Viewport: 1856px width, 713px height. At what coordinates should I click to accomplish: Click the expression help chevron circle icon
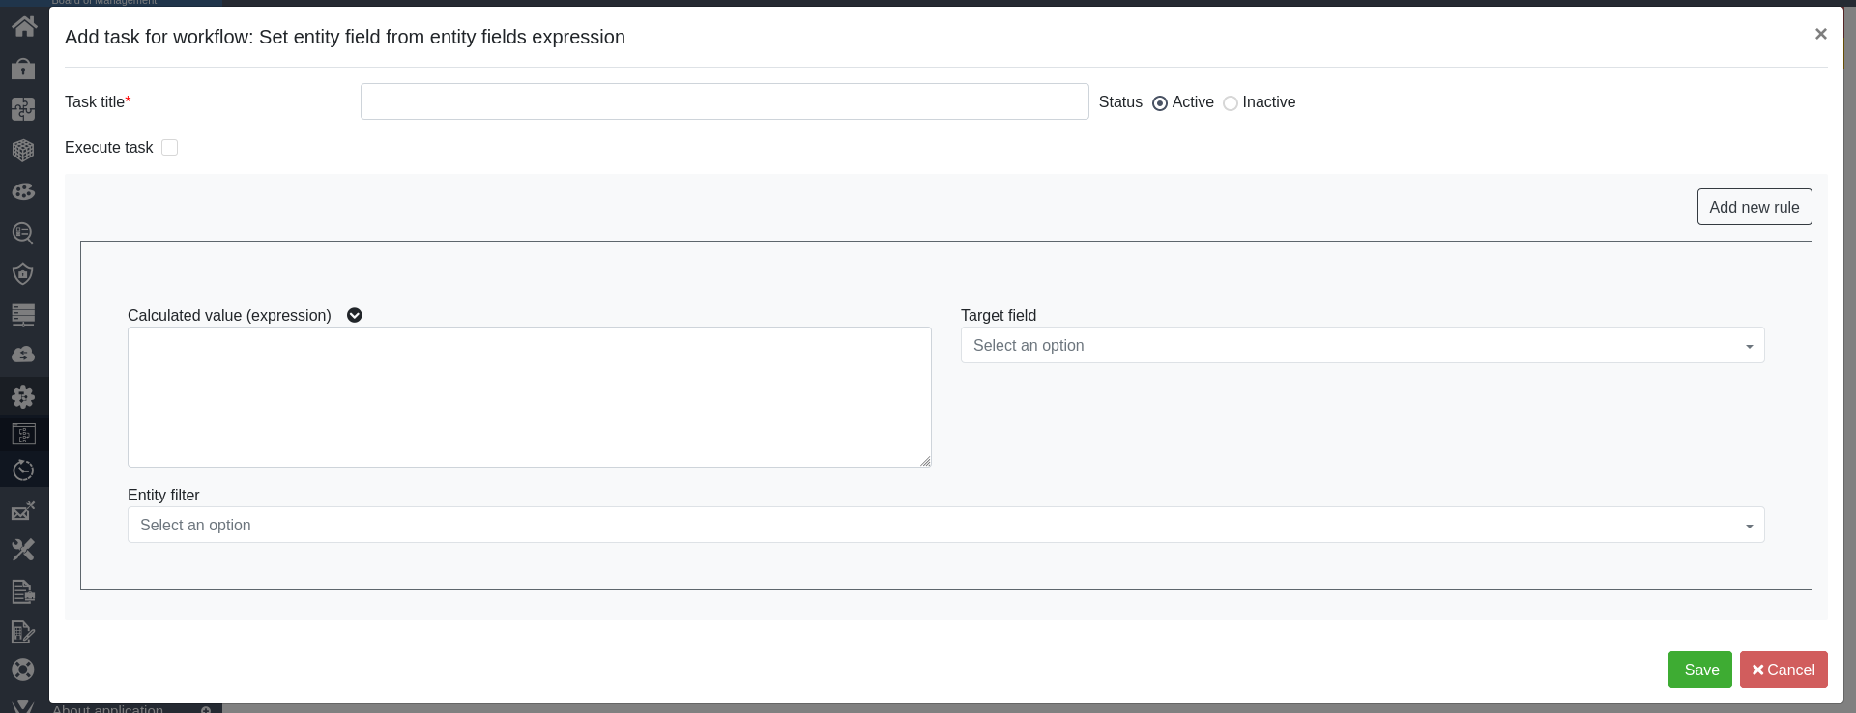tap(355, 315)
